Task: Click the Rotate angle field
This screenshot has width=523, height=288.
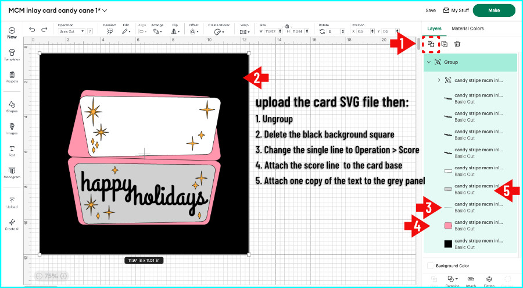Action: pyautogui.click(x=335, y=31)
